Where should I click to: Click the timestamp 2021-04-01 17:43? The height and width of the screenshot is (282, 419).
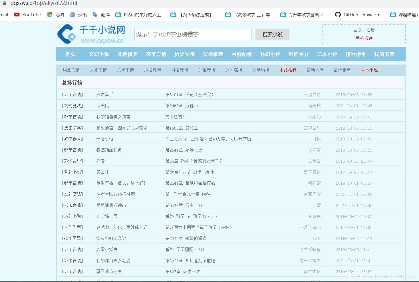[x=354, y=206]
